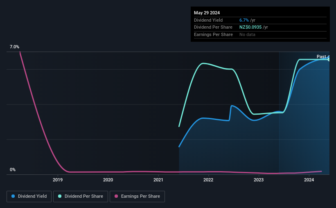Toggle the Earnings Per Share legend button
The image size is (336, 208).
(137, 197)
